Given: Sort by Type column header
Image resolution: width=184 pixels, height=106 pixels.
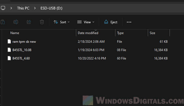Looking at the screenshot, I should 120,33.
